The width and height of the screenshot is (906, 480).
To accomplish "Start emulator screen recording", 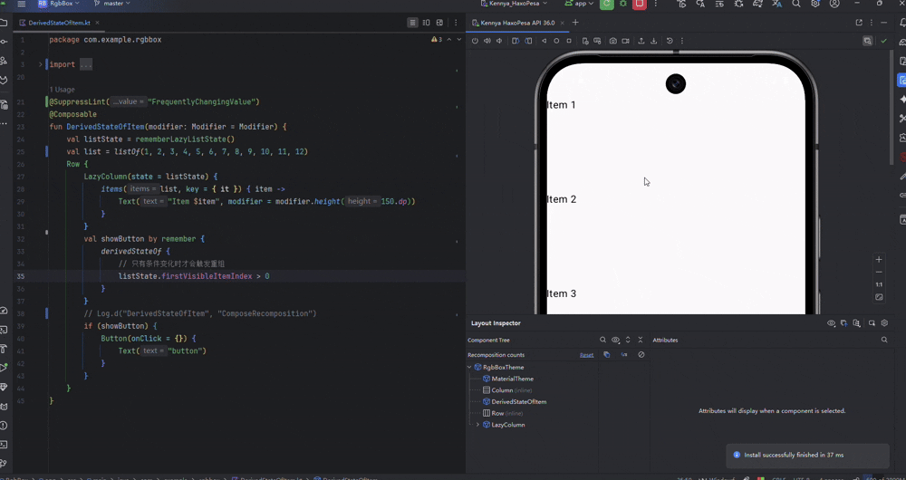I will [x=625, y=41].
